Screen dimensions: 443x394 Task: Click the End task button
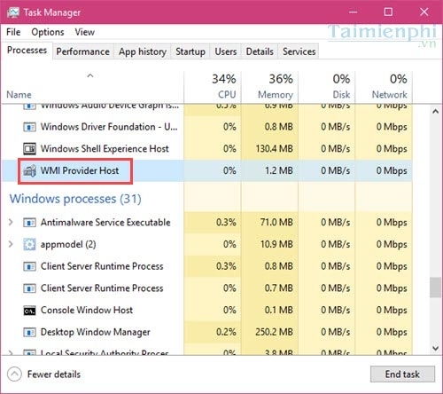(402, 374)
